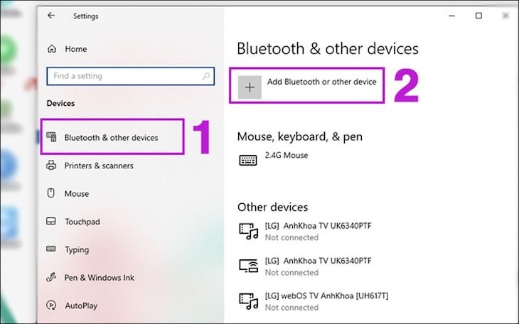Click the Typing keyboard icon
519x324 pixels.
click(51, 249)
